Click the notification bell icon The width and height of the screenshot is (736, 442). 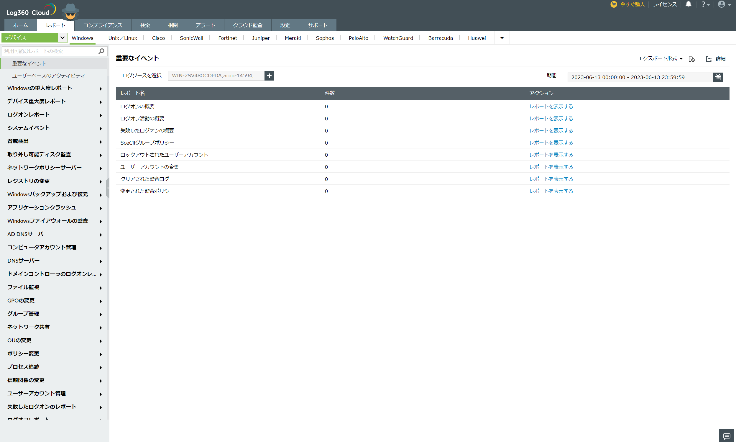(689, 4)
